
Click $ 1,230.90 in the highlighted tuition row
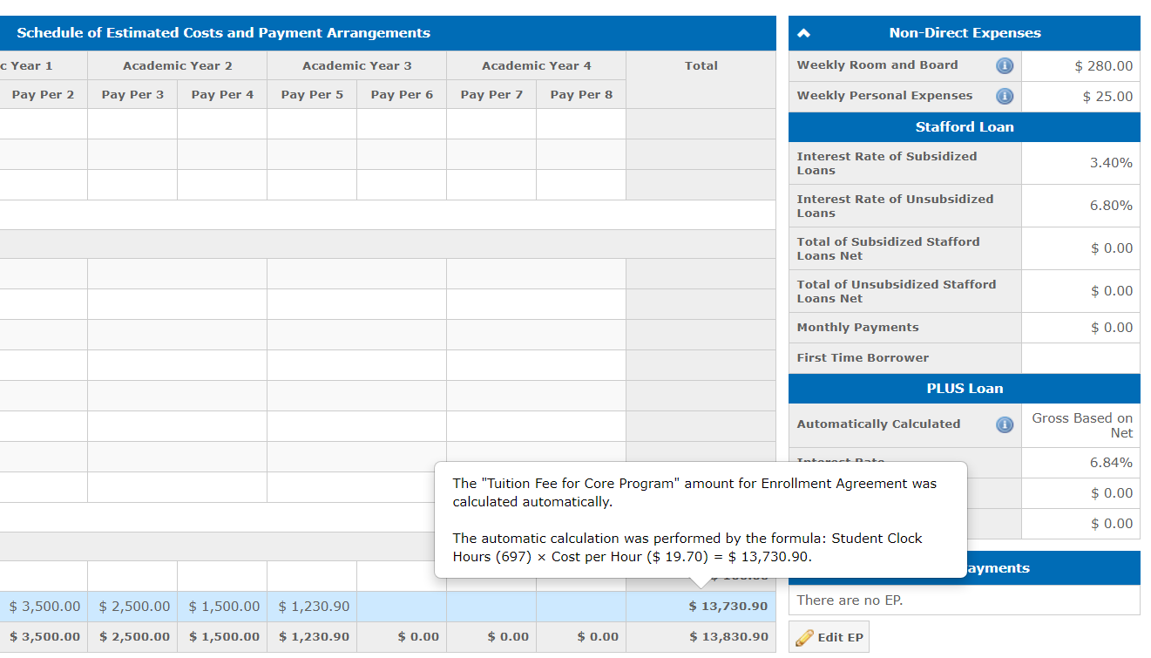(x=314, y=607)
